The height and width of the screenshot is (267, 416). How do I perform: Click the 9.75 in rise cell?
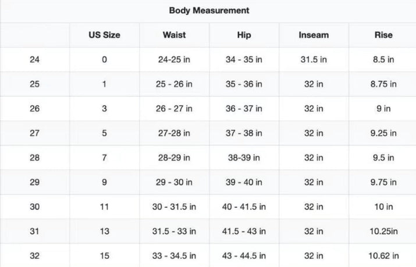click(383, 182)
